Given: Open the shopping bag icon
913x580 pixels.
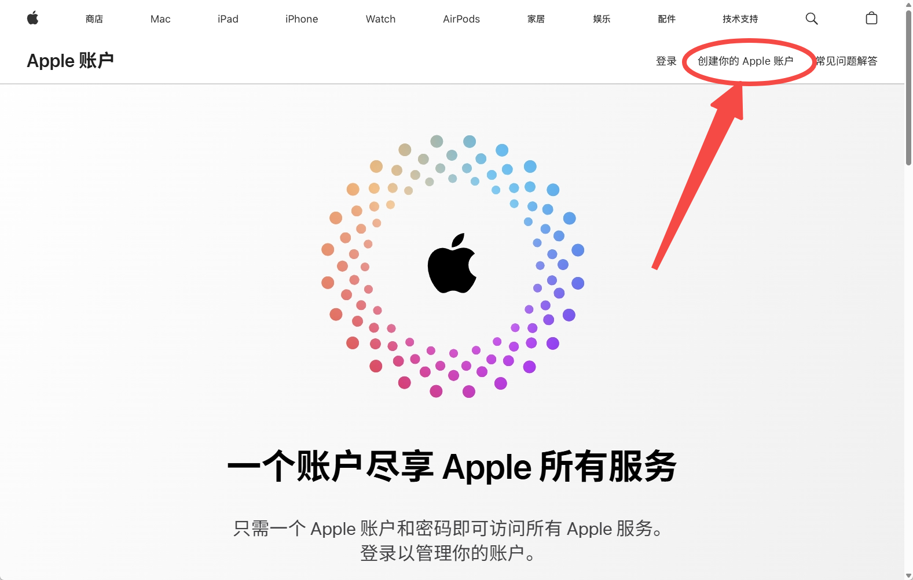Looking at the screenshot, I should 871,19.
